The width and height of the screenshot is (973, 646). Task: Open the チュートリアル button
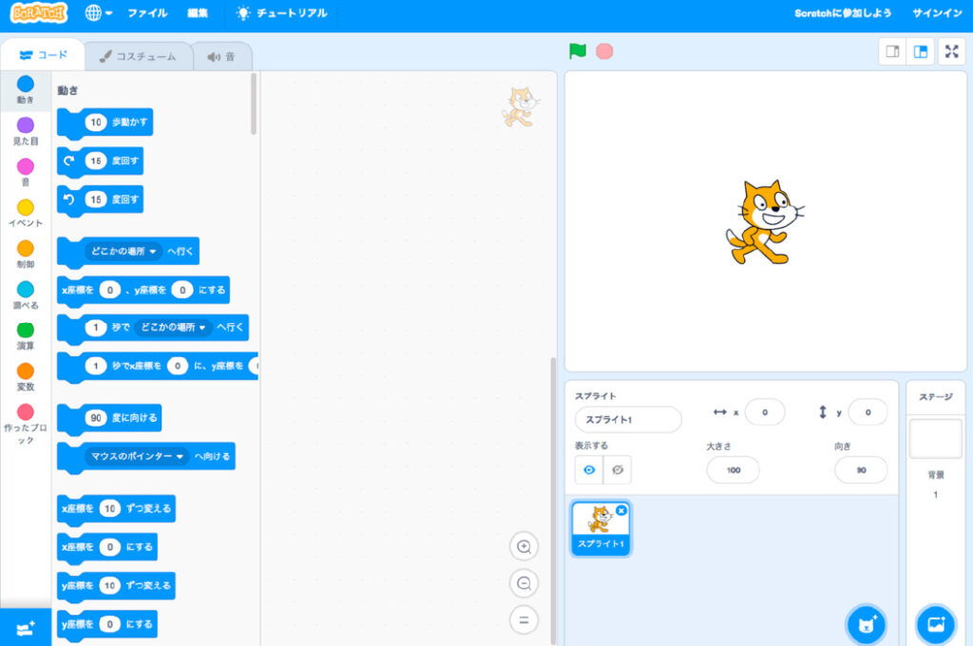click(282, 13)
